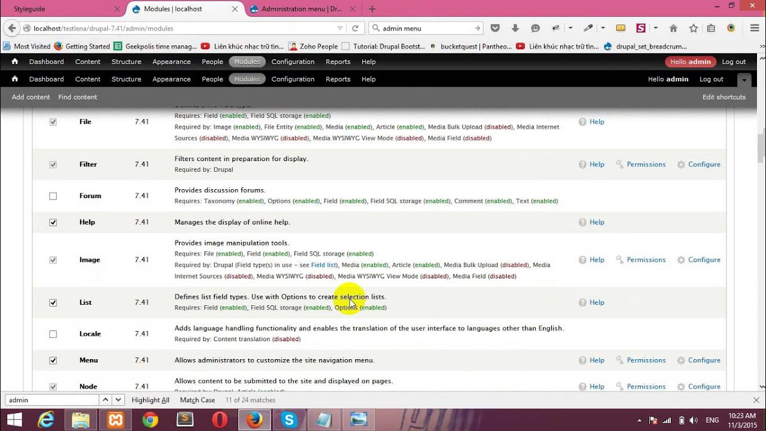The width and height of the screenshot is (766, 431).
Task: Uncheck the Help module checkbox
Action: (53, 222)
